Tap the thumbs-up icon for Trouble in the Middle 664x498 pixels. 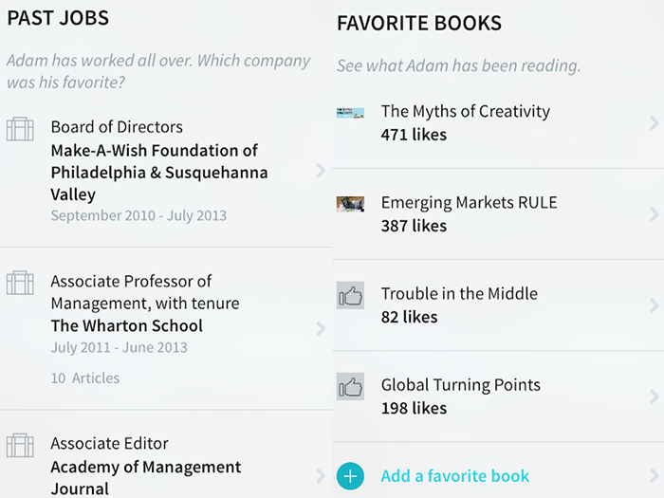[350, 295]
